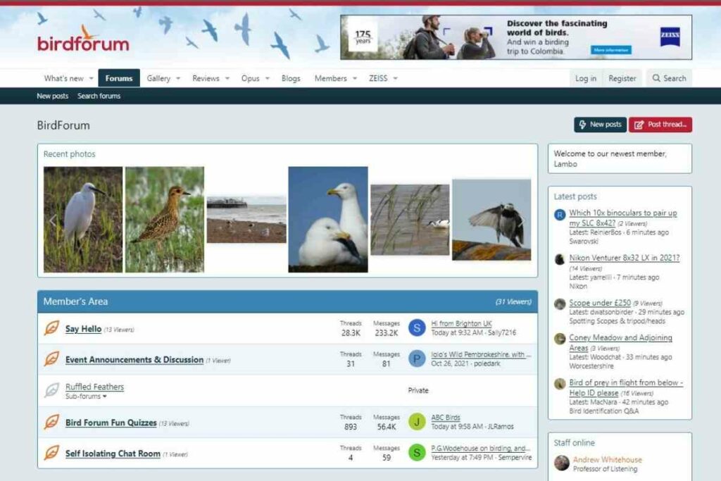The width and height of the screenshot is (721, 481).
Task: Expand the What's new dropdown
Action: tap(64, 78)
